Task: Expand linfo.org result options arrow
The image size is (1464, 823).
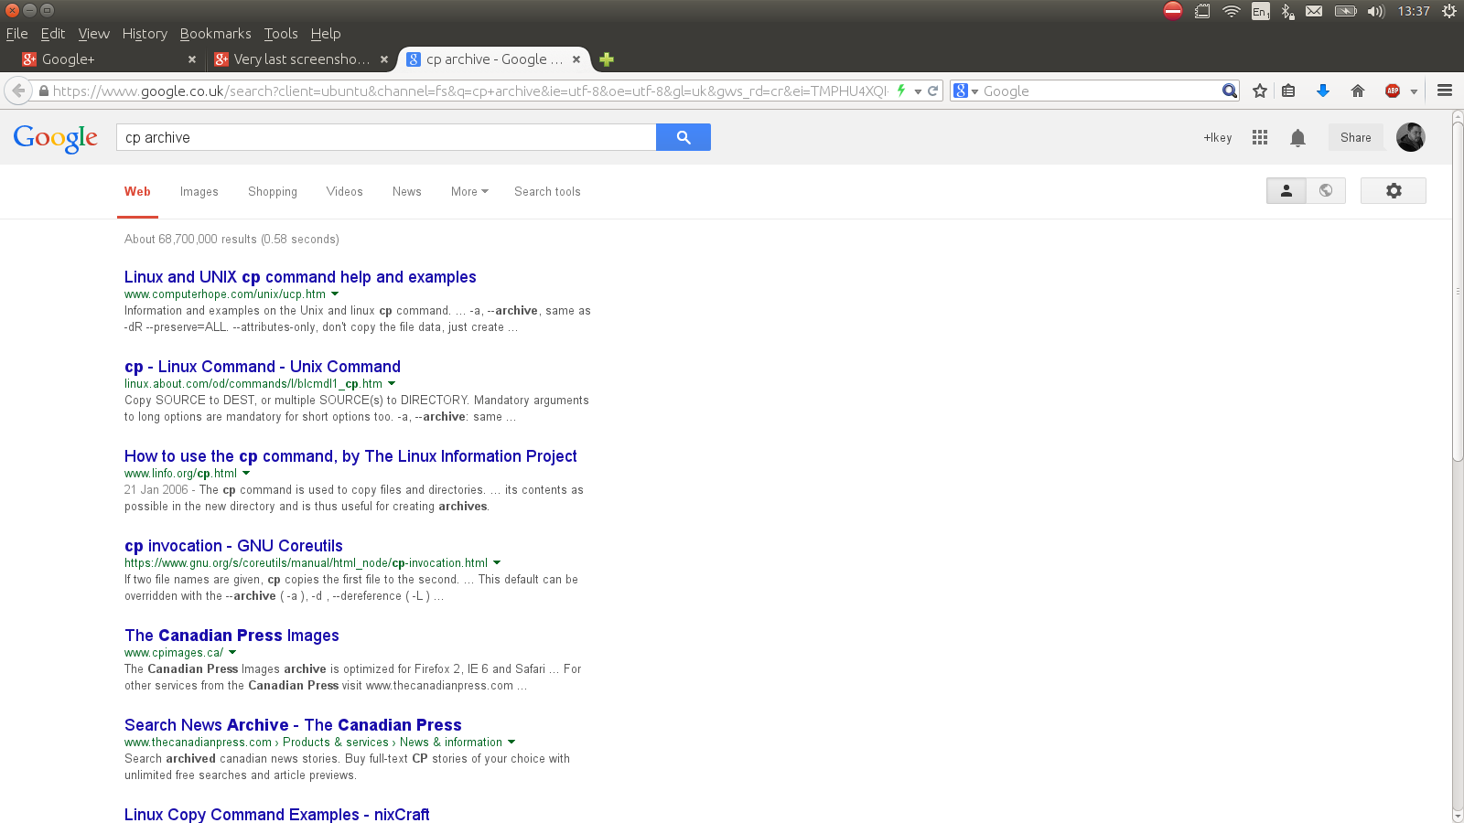Action: coord(246,474)
